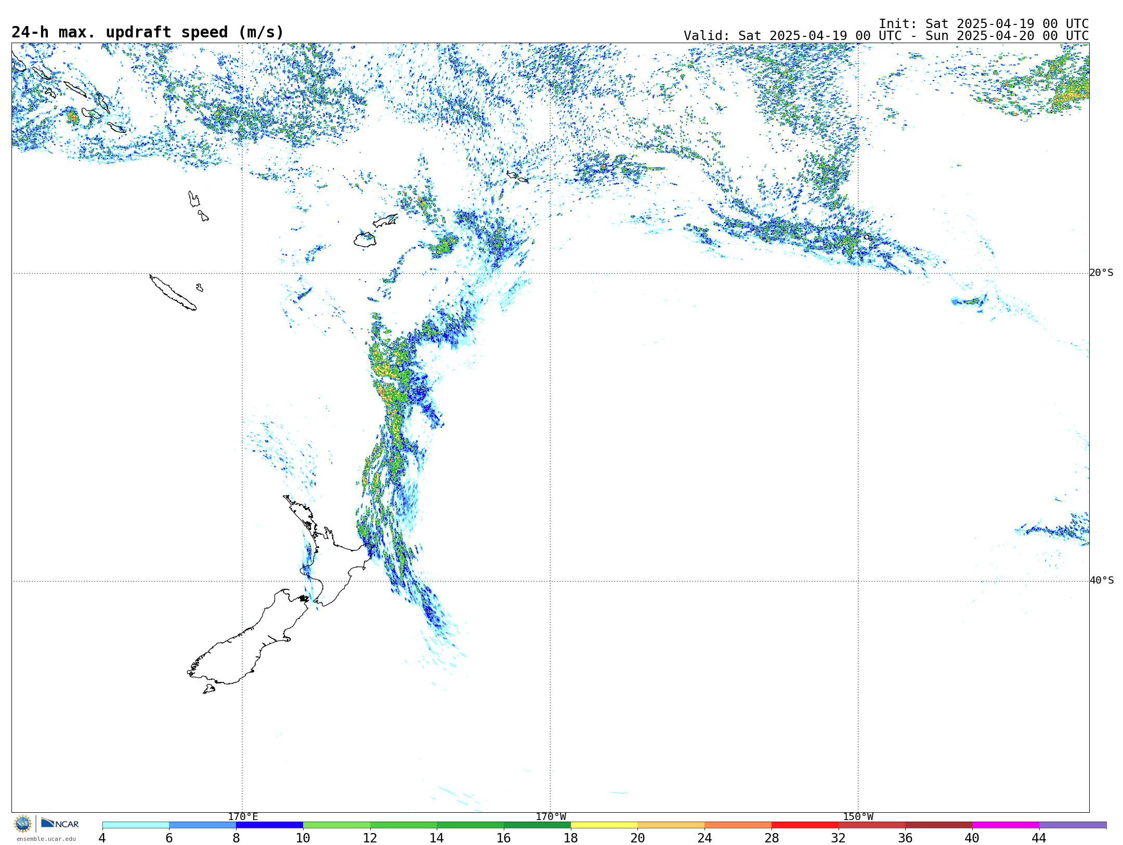Click the light green 10–12 colorbar segment
The width and height of the screenshot is (1123, 845).
point(336,825)
